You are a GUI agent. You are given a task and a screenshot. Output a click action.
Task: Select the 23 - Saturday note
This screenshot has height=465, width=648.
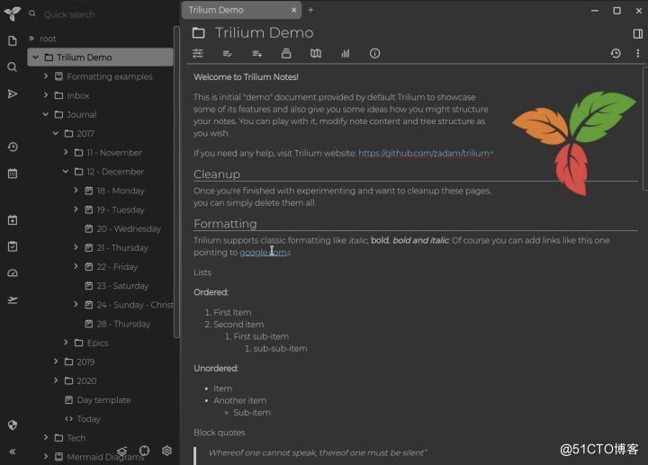pos(122,286)
